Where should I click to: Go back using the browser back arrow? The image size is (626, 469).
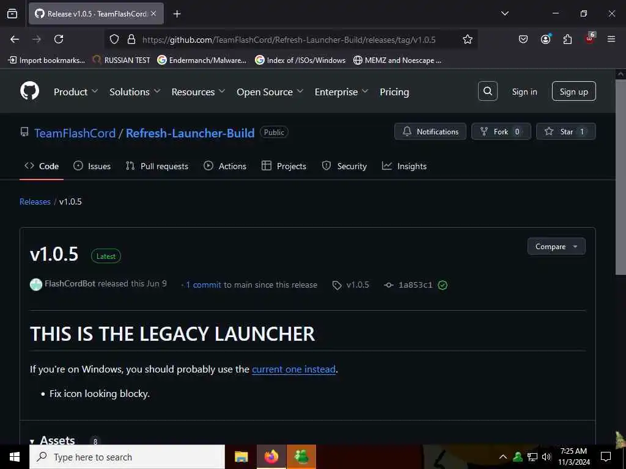pos(15,39)
